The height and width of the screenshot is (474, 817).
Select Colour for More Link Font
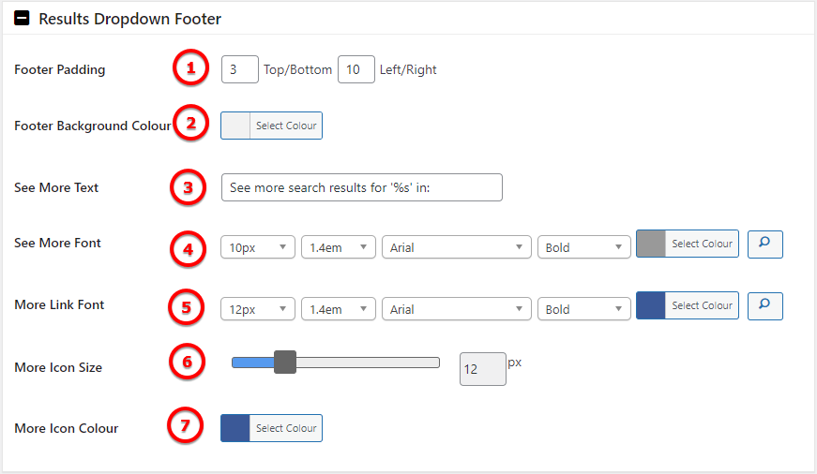click(x=702, y=305)
